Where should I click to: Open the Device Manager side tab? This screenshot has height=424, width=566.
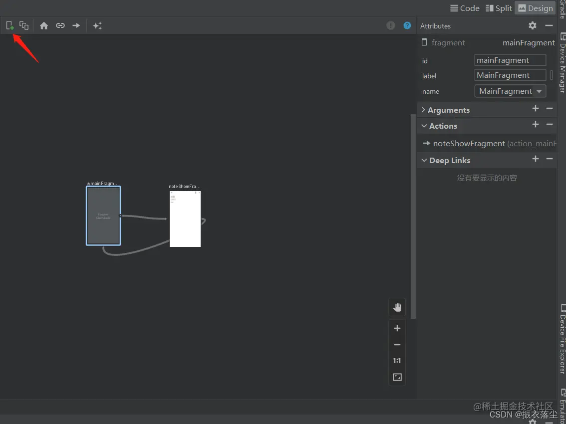(x=563, y=63)
